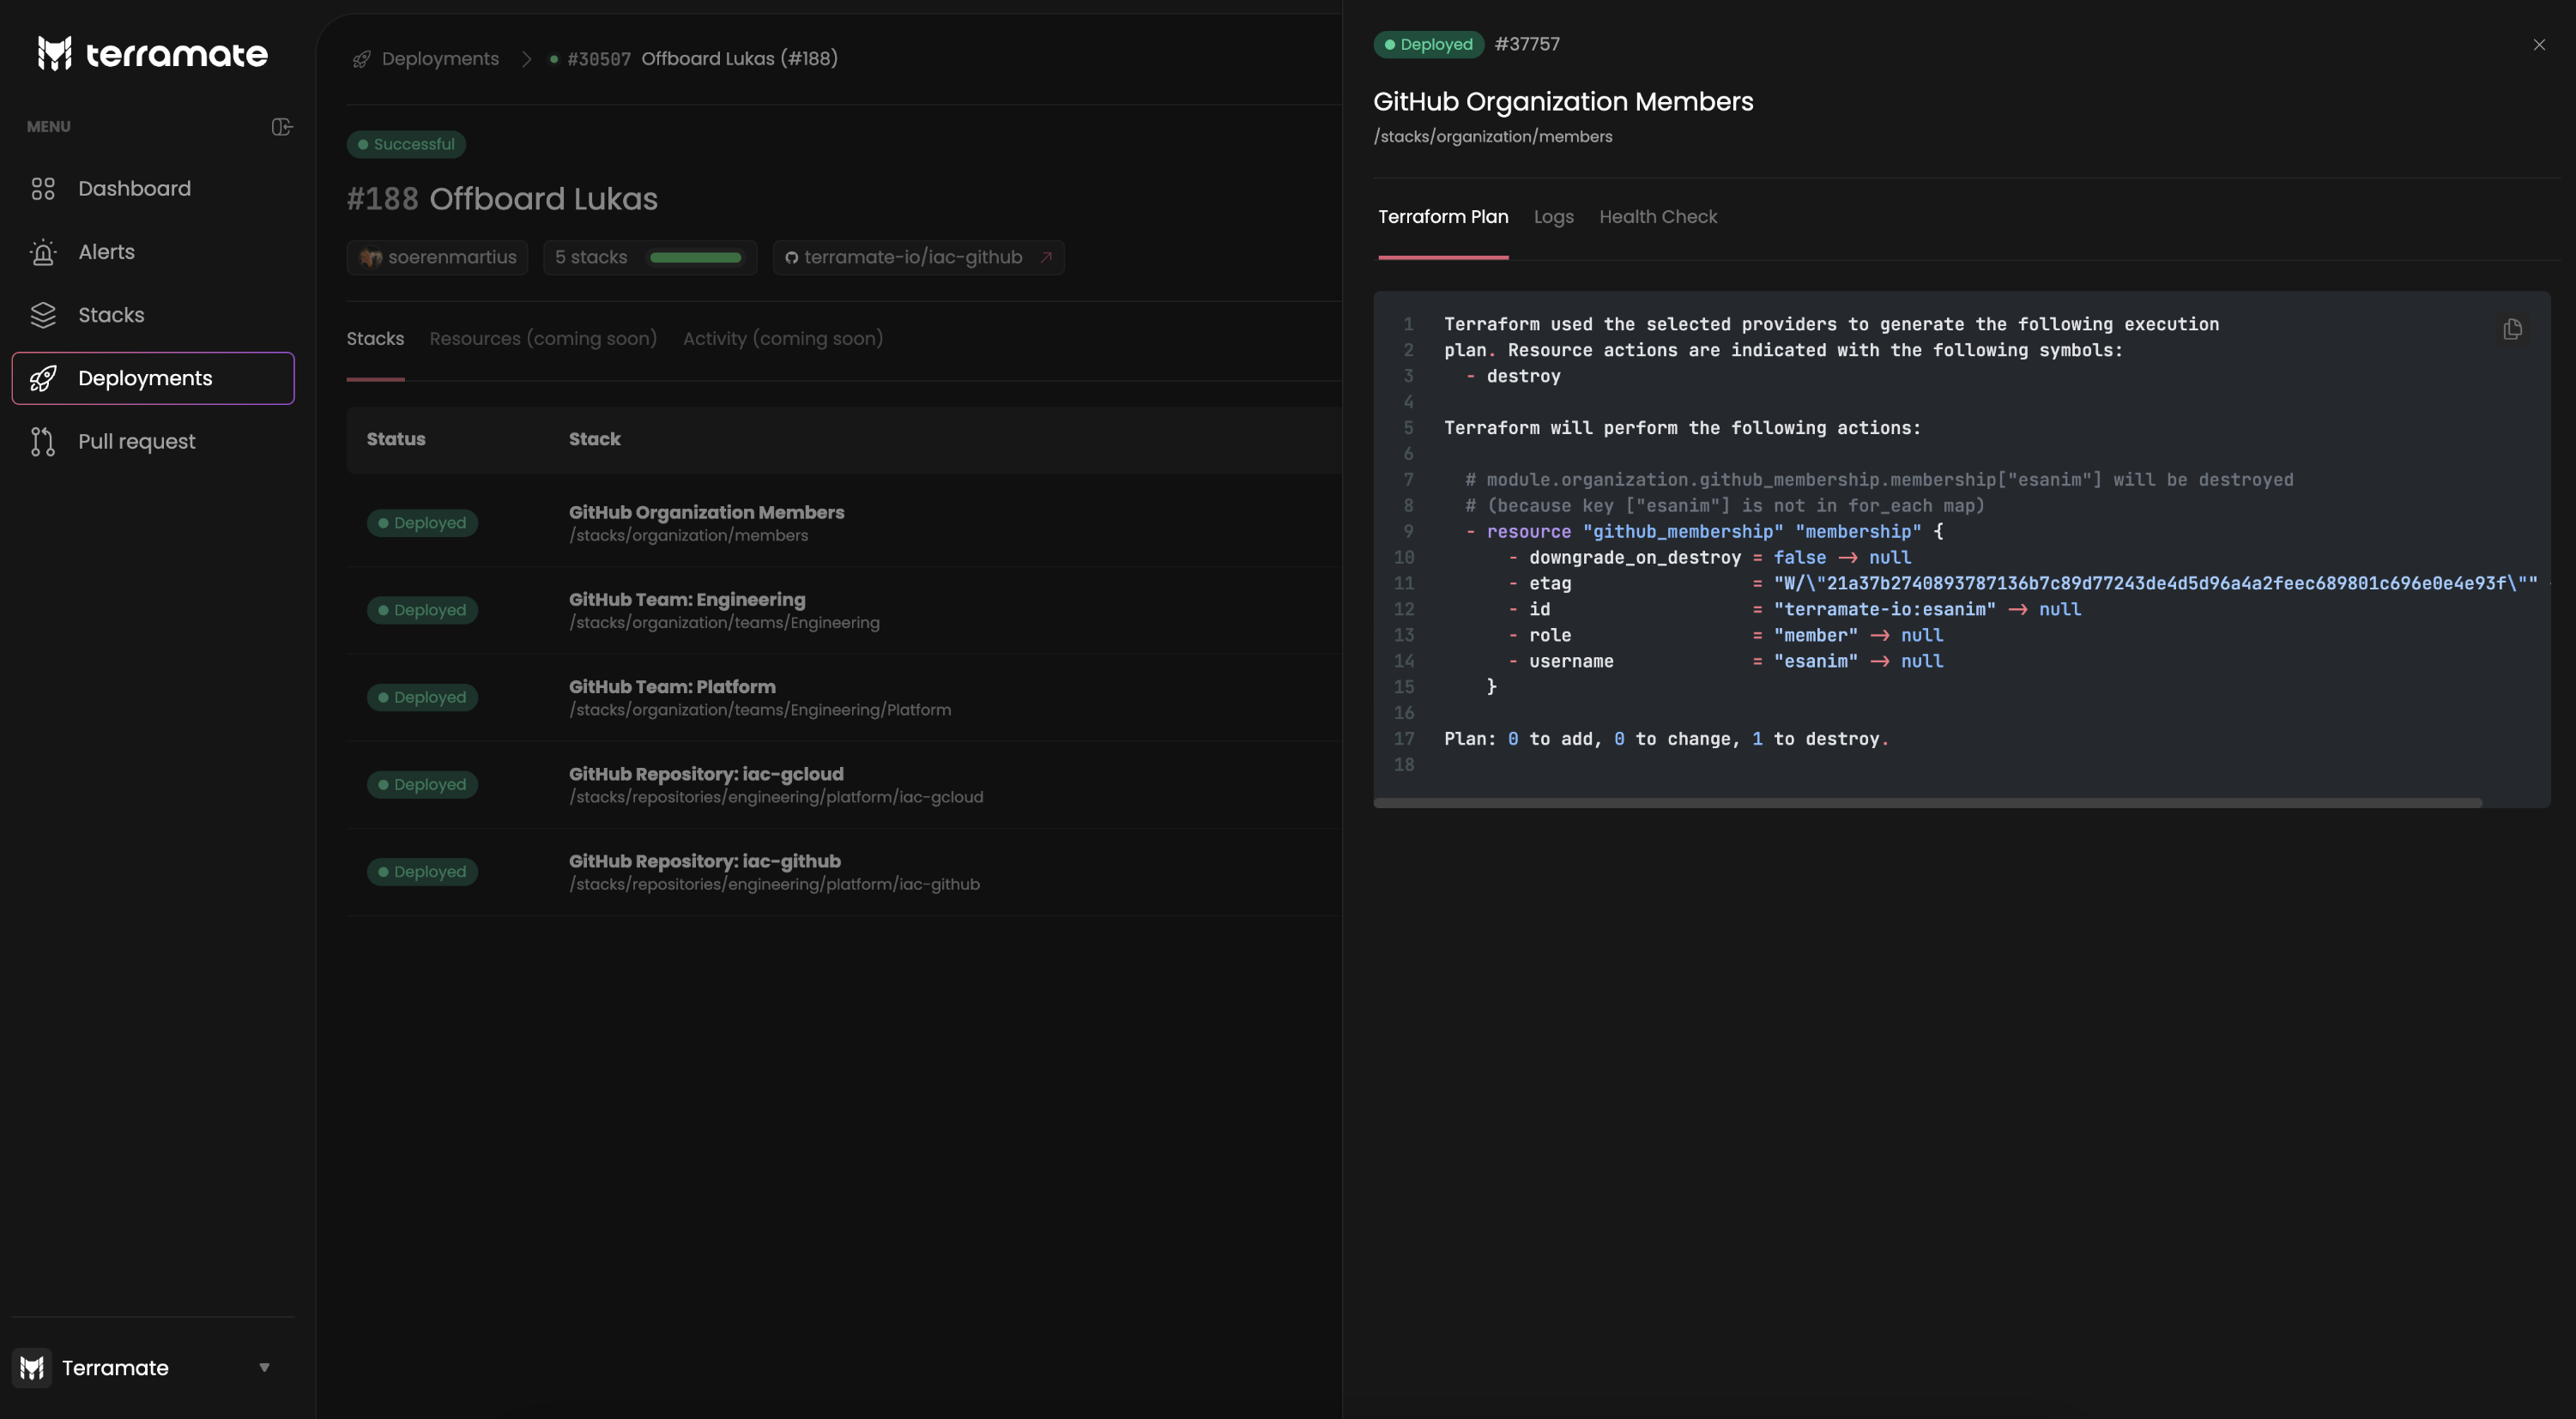Click the Deployed badge for GitHub Team: Engineering

point(421,609)
